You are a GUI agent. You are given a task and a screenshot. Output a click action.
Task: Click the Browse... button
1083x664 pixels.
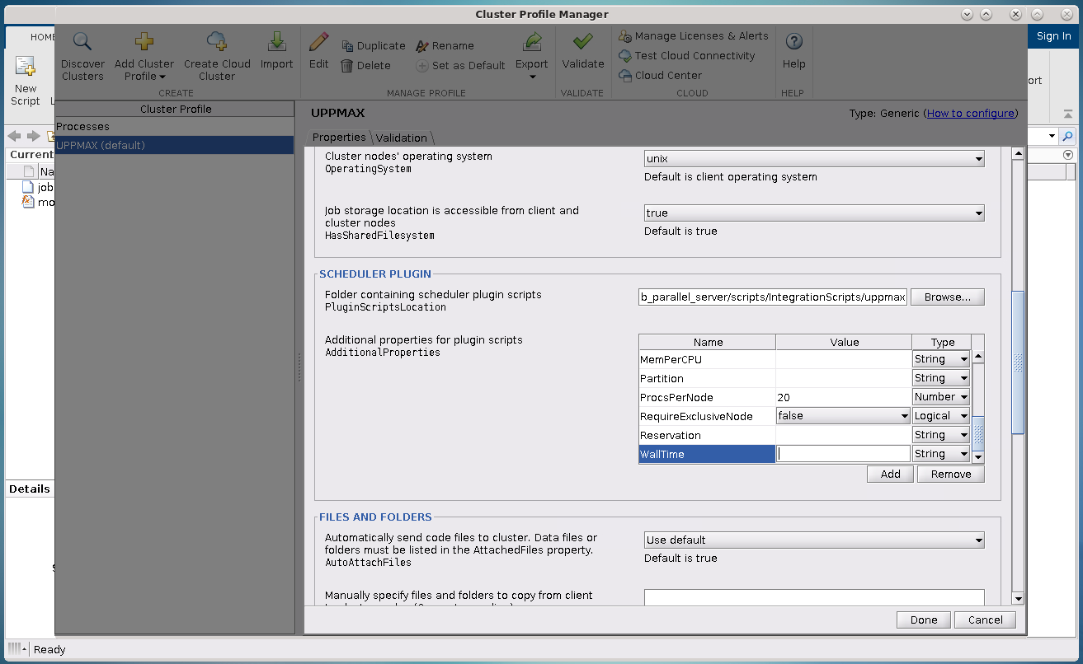point(947,297)
